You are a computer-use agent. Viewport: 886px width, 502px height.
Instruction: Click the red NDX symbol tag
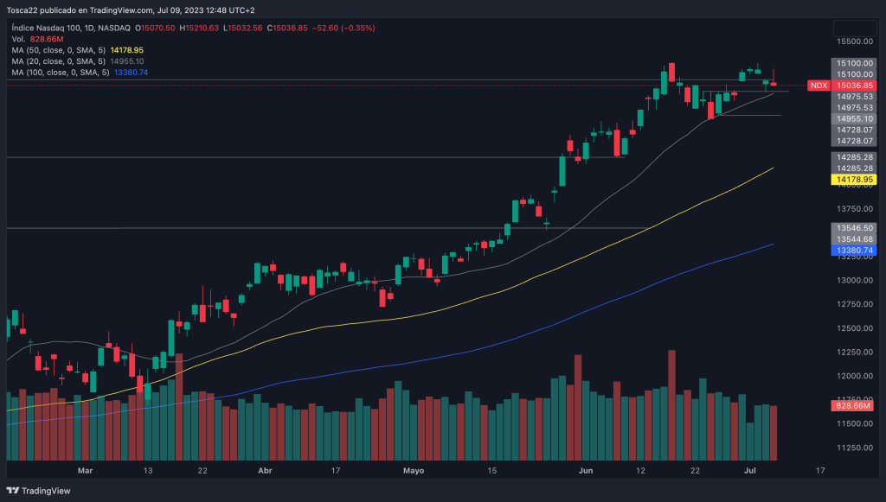[819, 86]
